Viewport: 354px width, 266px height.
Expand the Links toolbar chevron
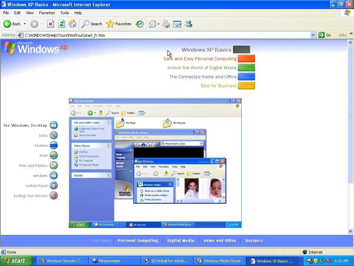[x=351, y=34]
